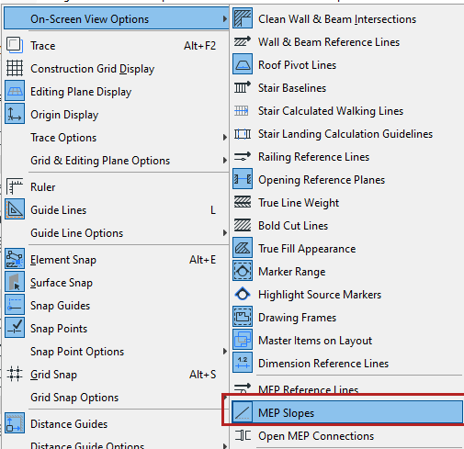Click Wall & Beam Reference Lines

click(347, 42)
